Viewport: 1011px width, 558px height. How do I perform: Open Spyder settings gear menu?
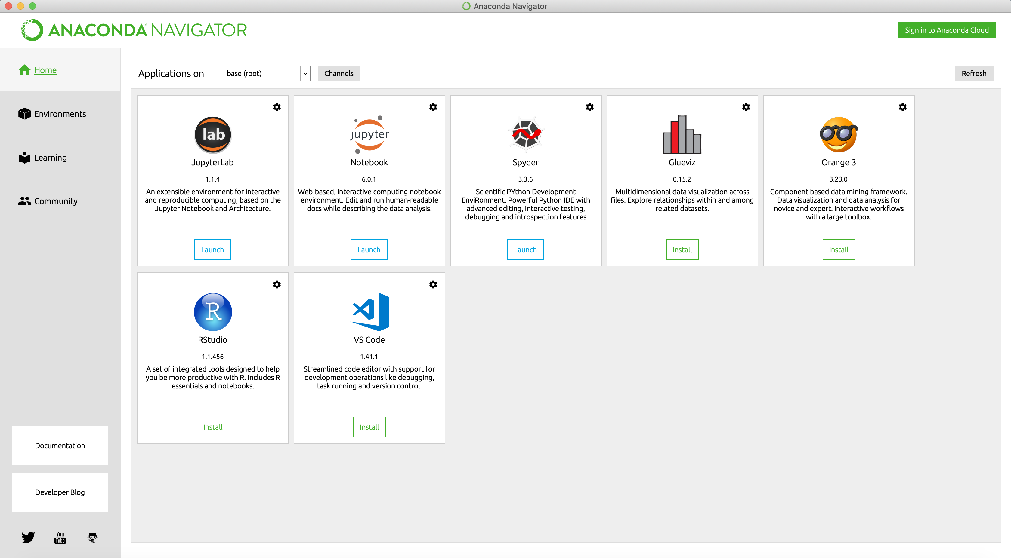point(589,107)
